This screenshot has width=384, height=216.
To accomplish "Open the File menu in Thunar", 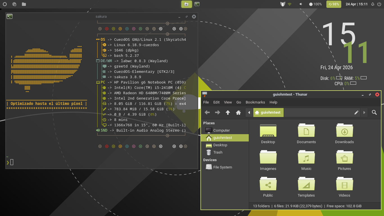I will pos(206,102).
